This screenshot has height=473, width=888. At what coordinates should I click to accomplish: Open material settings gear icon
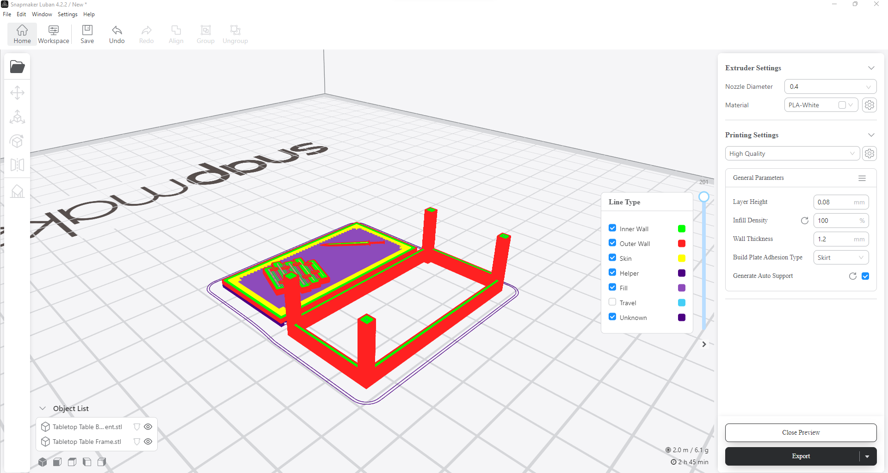[x=869, y=105]
